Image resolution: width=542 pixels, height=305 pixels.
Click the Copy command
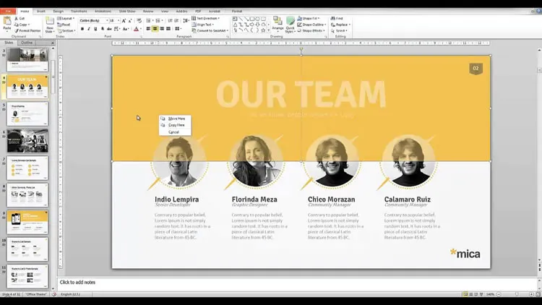click(x=22, y=25)
